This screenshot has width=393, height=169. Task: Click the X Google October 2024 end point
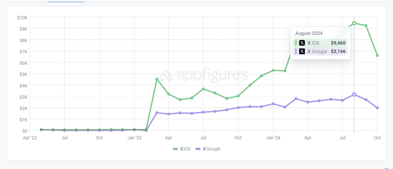[377, 108]
